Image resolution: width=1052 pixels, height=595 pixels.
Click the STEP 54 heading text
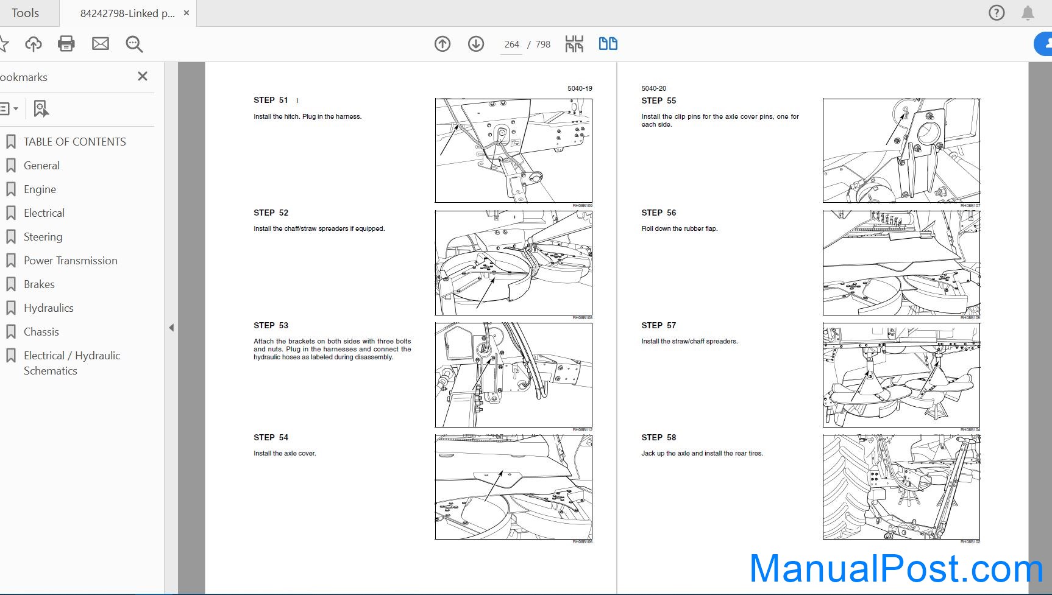271,437
